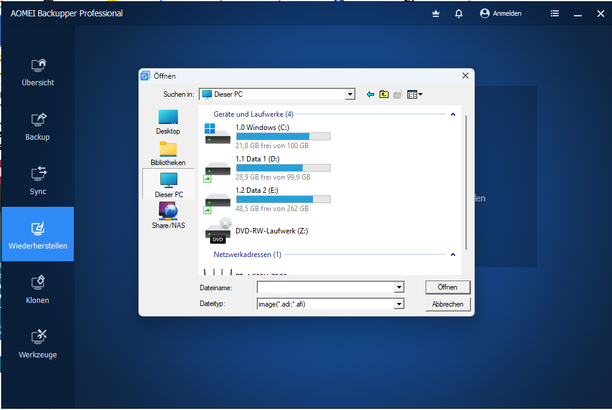Select the DVD-RW-Laufwerk (Z:) icon
Viewport: 612px width, 410px height.
pos(219,231)
